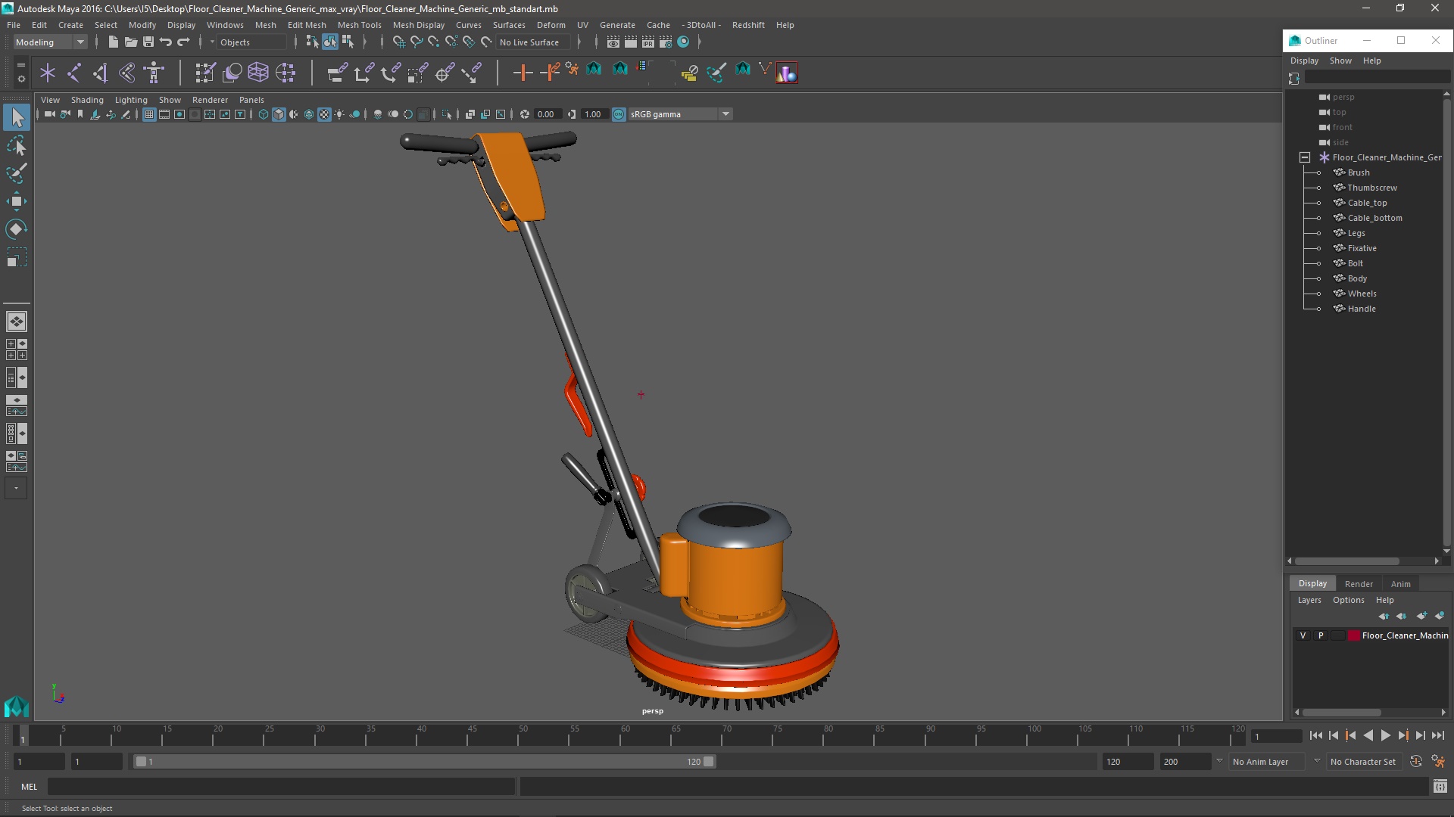
Task: Move selected layer up
Action: tap(1384, 616)
